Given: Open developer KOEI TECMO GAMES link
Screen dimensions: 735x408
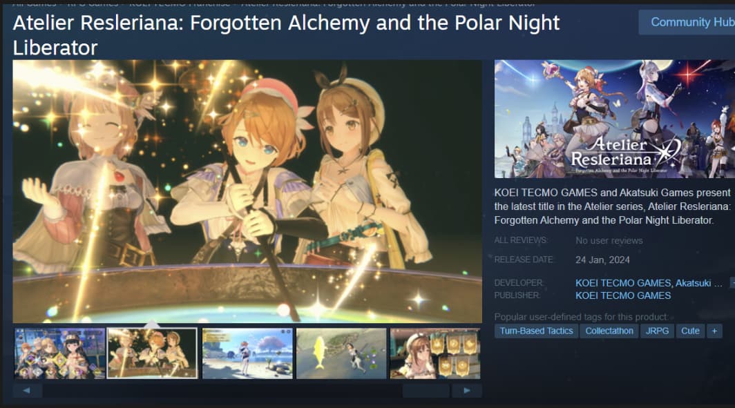Looking at the screenshot, I should pos(623,283).
